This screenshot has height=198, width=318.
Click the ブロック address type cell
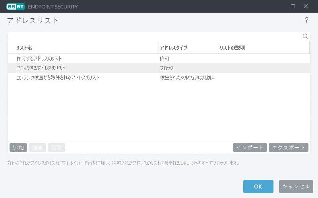click(167, 68)
